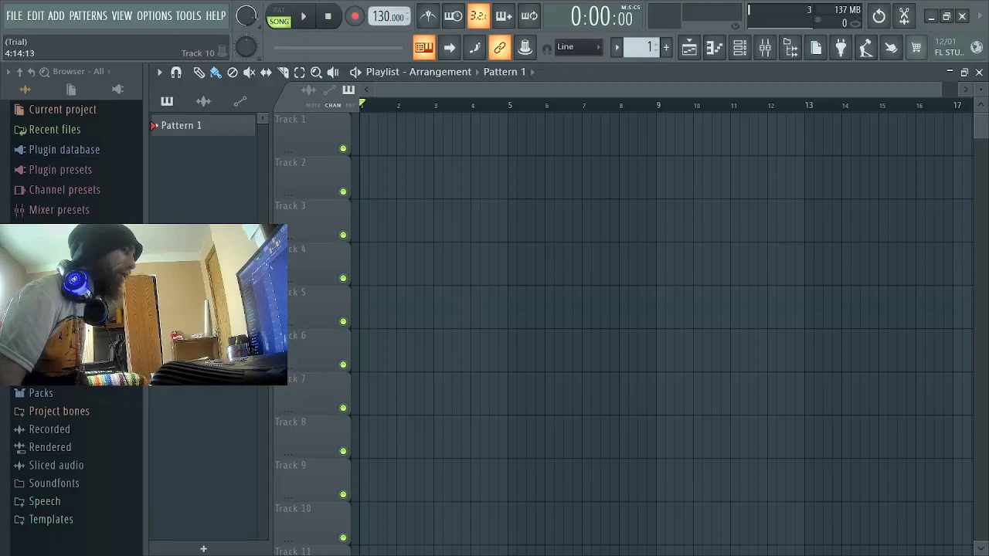989x556 pixels.
Task: Select Pattern 1 in picker panel
Action: point(202,125)
